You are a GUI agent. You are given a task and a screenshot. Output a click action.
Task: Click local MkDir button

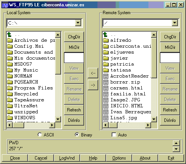click(x=74, y=47)
